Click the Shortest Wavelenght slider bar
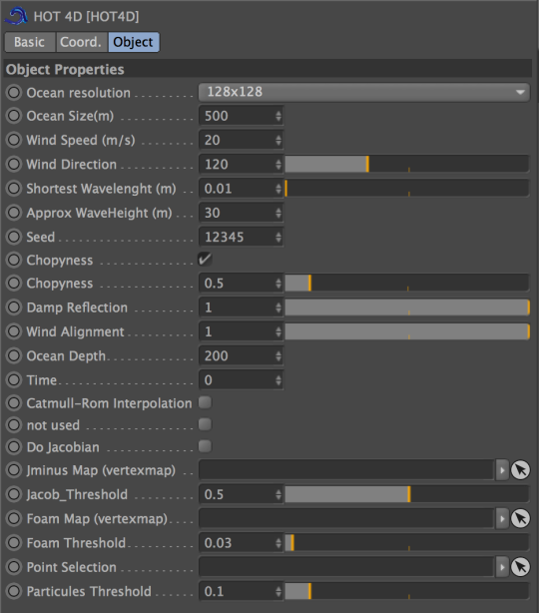This screenshot has width=539, height=613. click(407, 189)
